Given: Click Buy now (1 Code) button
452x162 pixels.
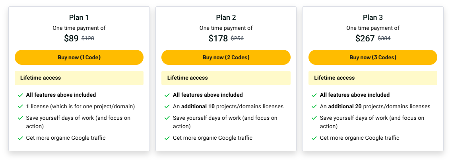Looking at the screenshot, I should coord(79,57).
